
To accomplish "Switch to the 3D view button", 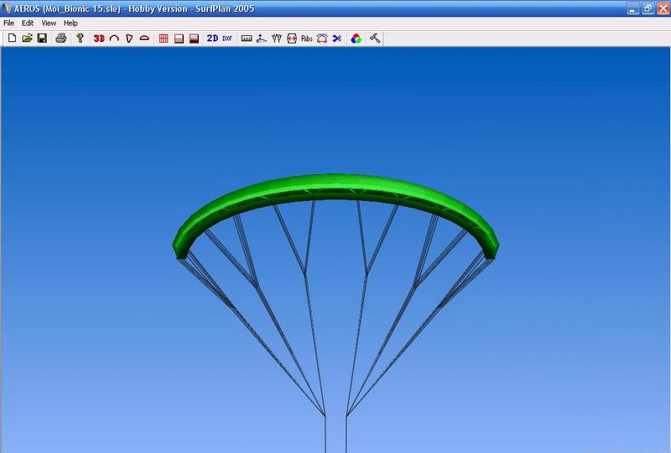I will click(x=99, y=39).
